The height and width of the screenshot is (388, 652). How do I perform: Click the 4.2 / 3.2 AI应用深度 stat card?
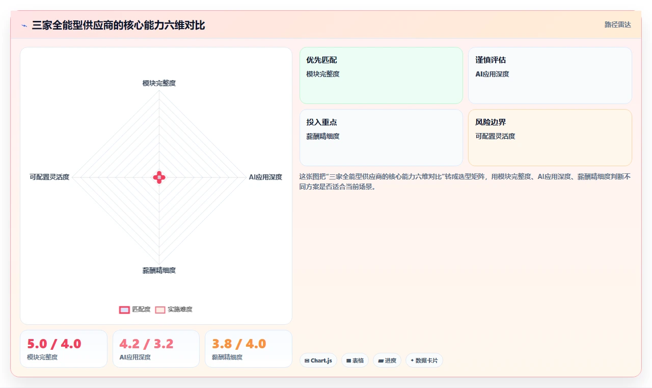click(156, 349)
